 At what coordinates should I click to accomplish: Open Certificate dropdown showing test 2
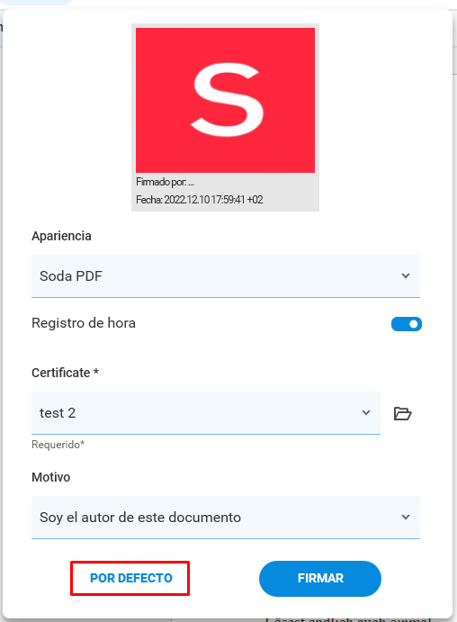(206, 413)
